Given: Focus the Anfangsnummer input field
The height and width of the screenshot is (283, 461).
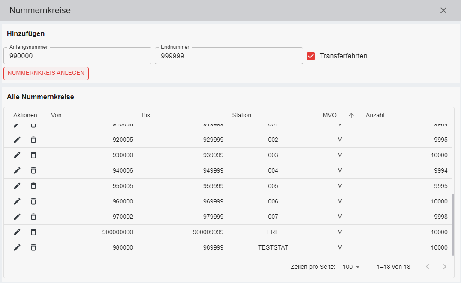Looking at the screenshot, I should point(77,56).
